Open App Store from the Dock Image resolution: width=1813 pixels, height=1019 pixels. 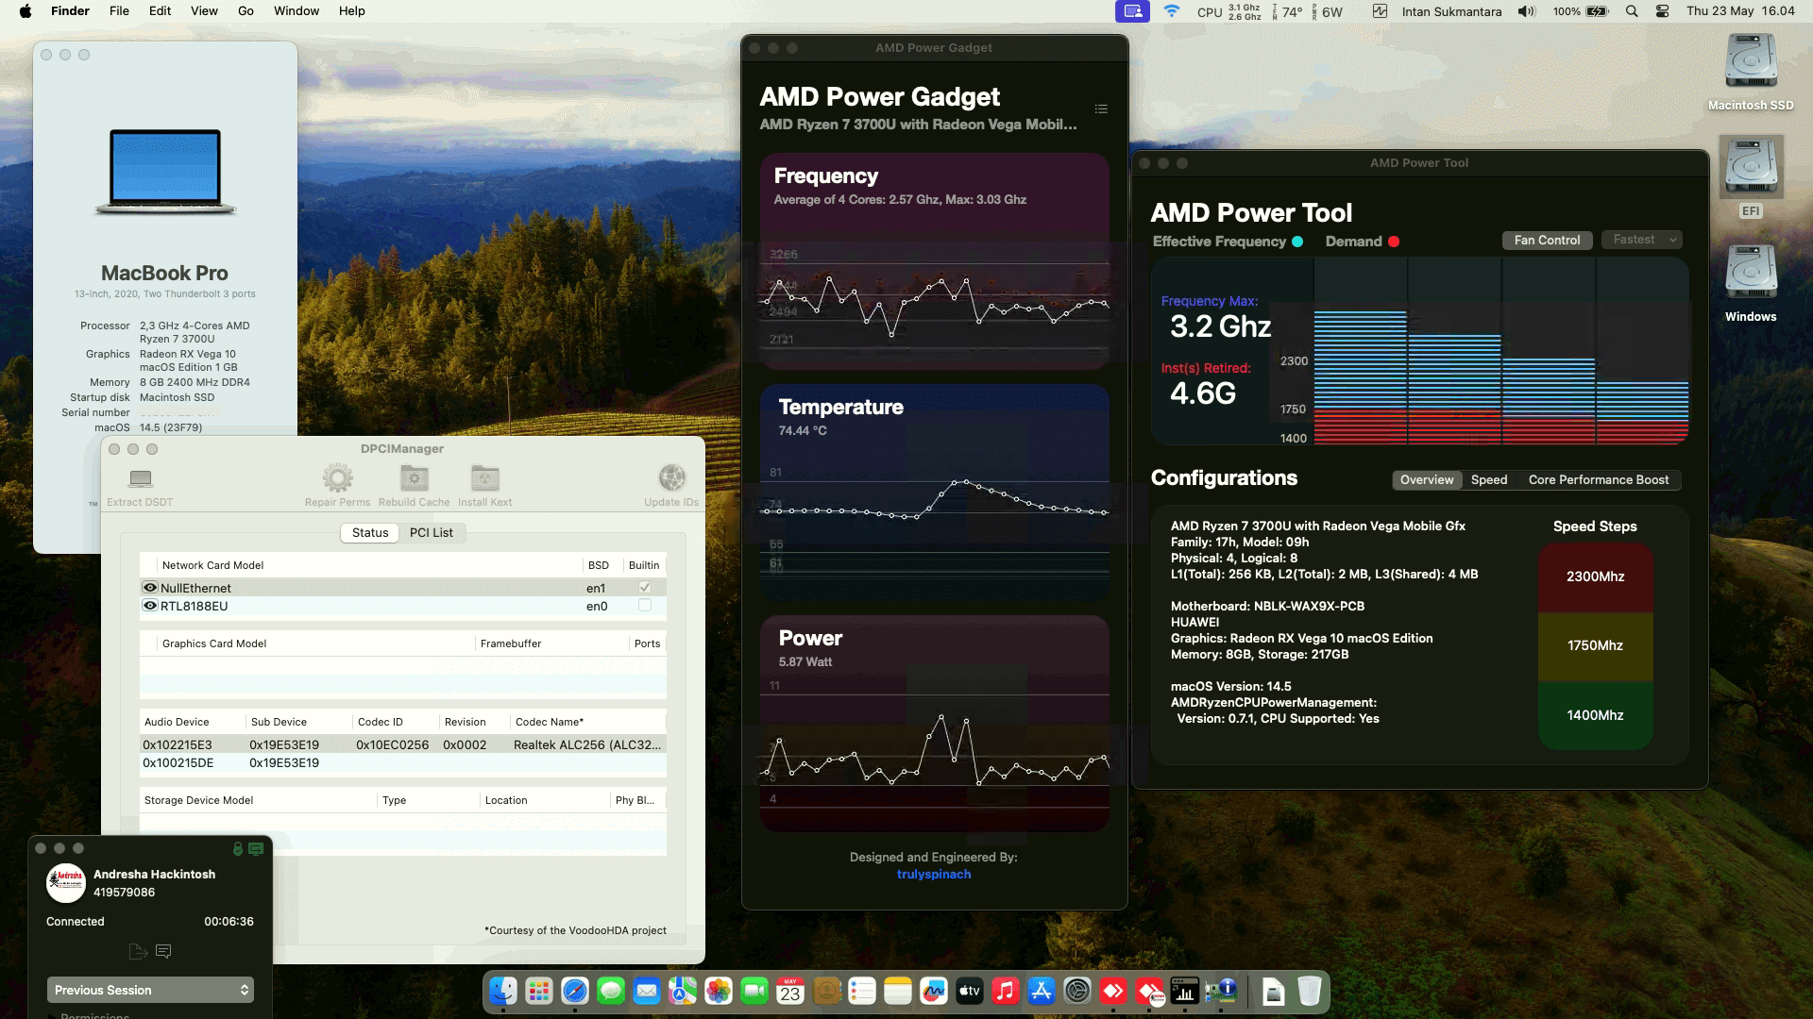pos(1042,992)
